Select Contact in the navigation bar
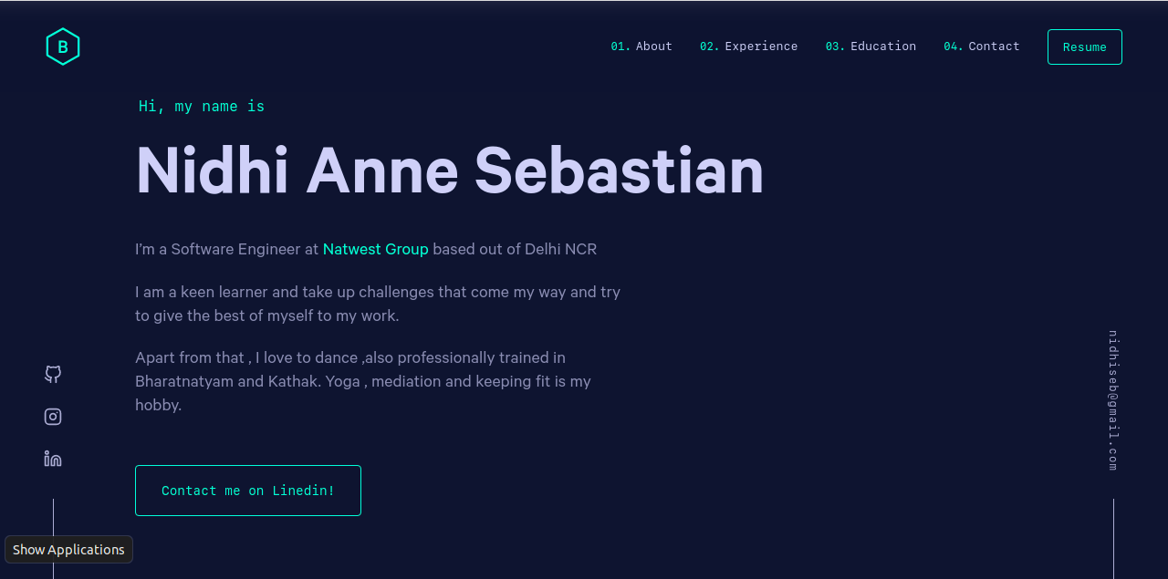1168x579 pixels. tap(994, 47)
